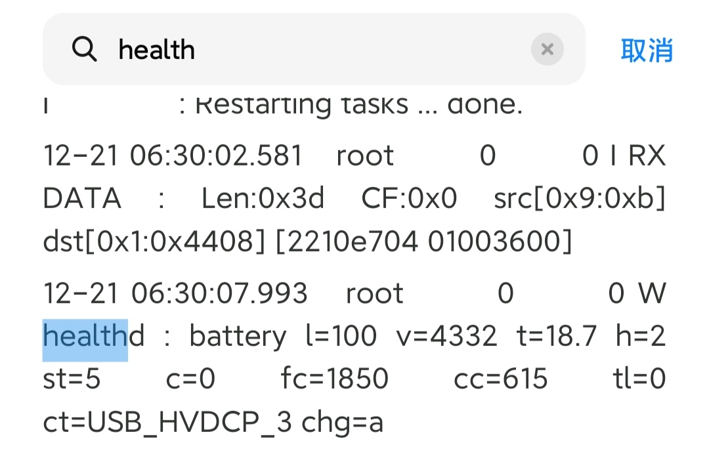Tap the 'cc=615' cycle count value
Screen dimensions: 709x449
click(500, 379)
